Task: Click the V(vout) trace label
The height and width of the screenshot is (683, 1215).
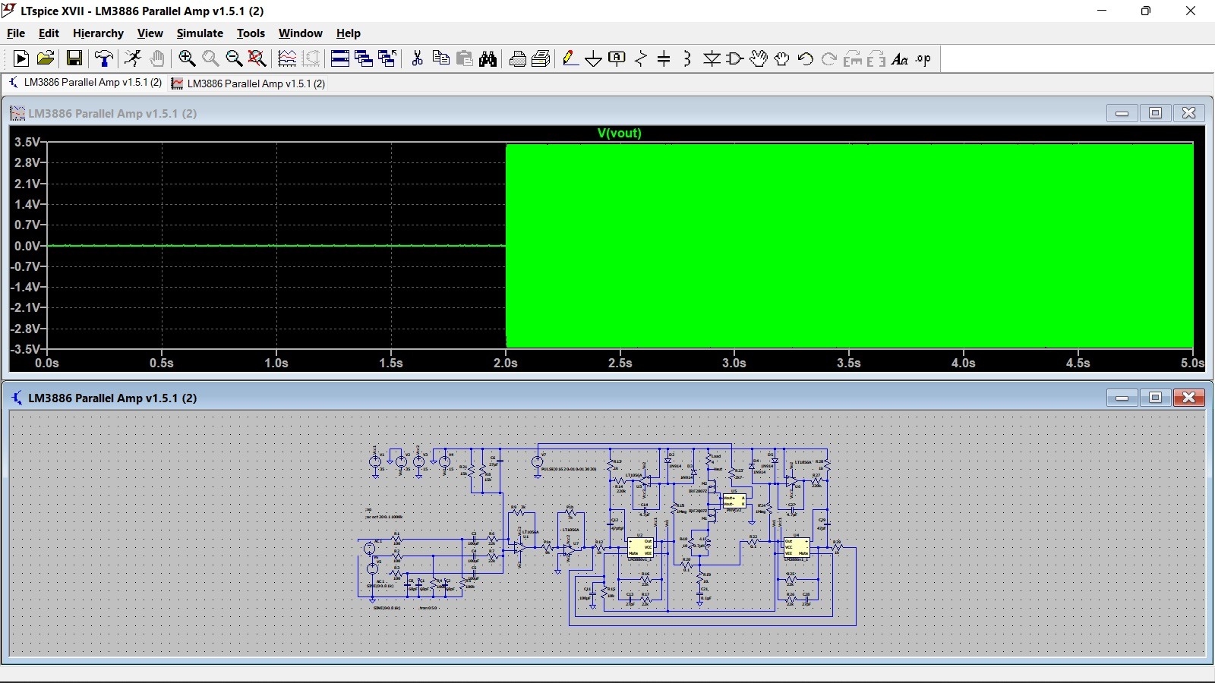Action: 620,133
